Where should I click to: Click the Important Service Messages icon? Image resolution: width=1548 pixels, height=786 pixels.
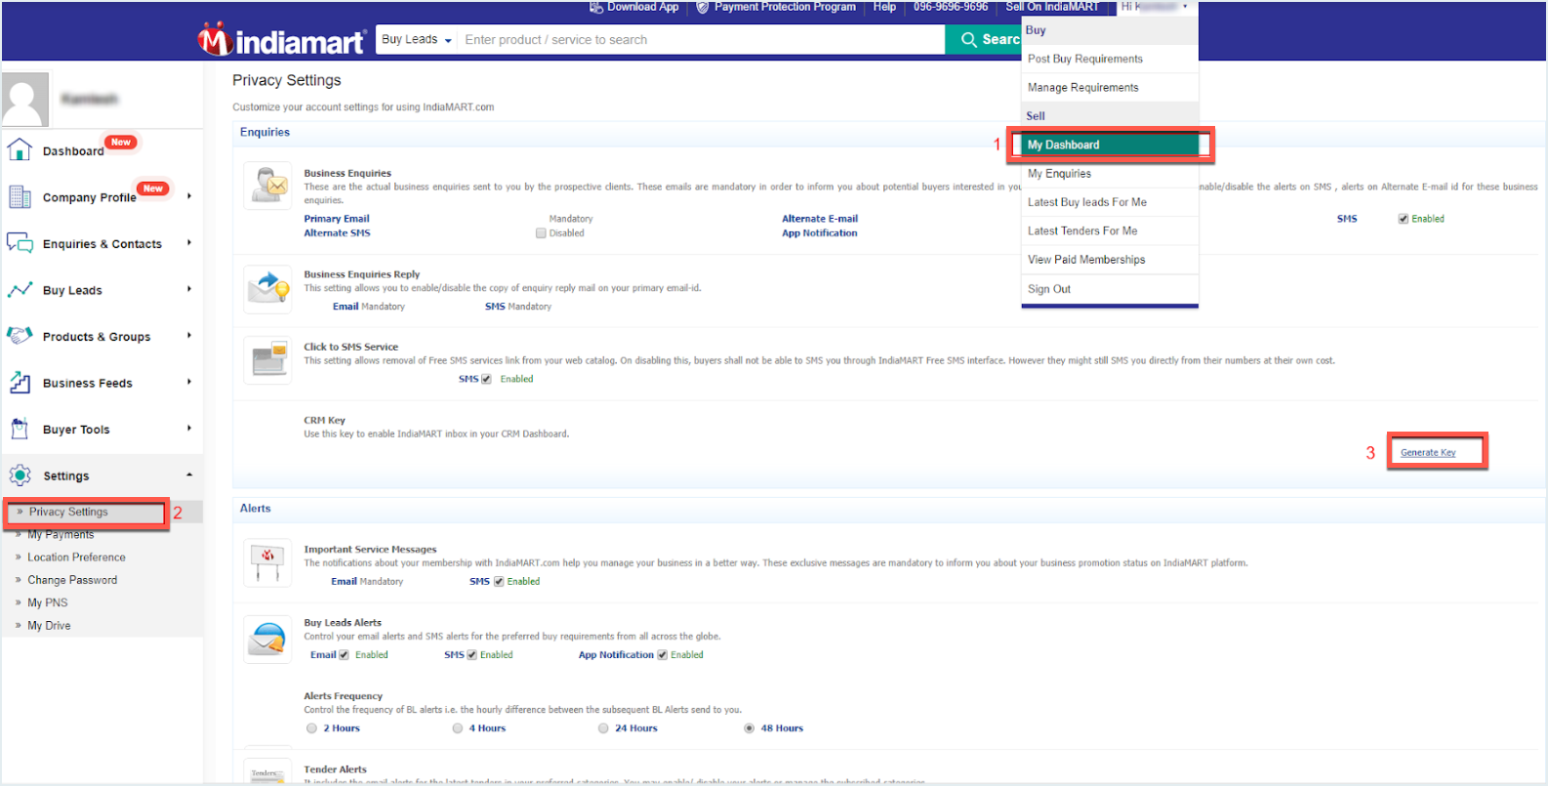(267, 562)
